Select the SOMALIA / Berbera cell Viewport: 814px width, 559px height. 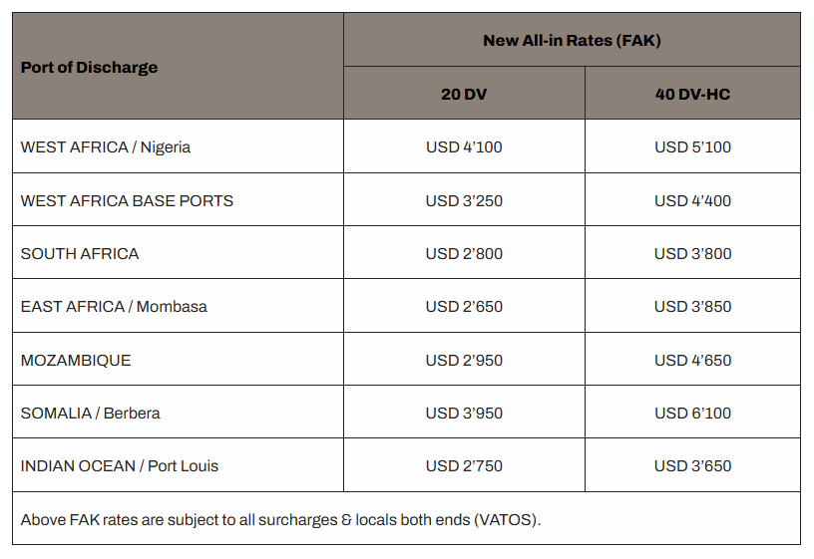tap(91, 414)
